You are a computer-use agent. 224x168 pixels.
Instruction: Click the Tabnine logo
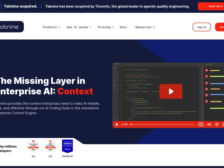[11, 27]
